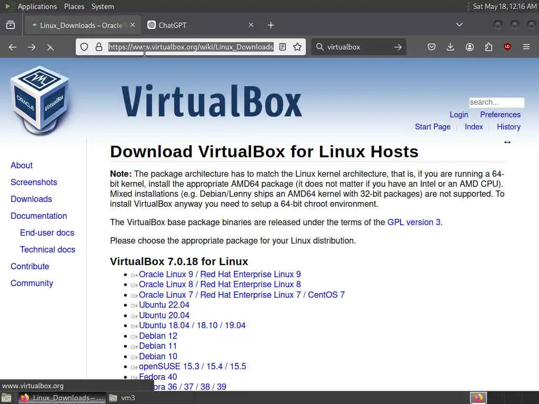This screenshot has width=539, height=404.
Task: Bookmark this page with star icon
Action: click(x=297, y=47)
